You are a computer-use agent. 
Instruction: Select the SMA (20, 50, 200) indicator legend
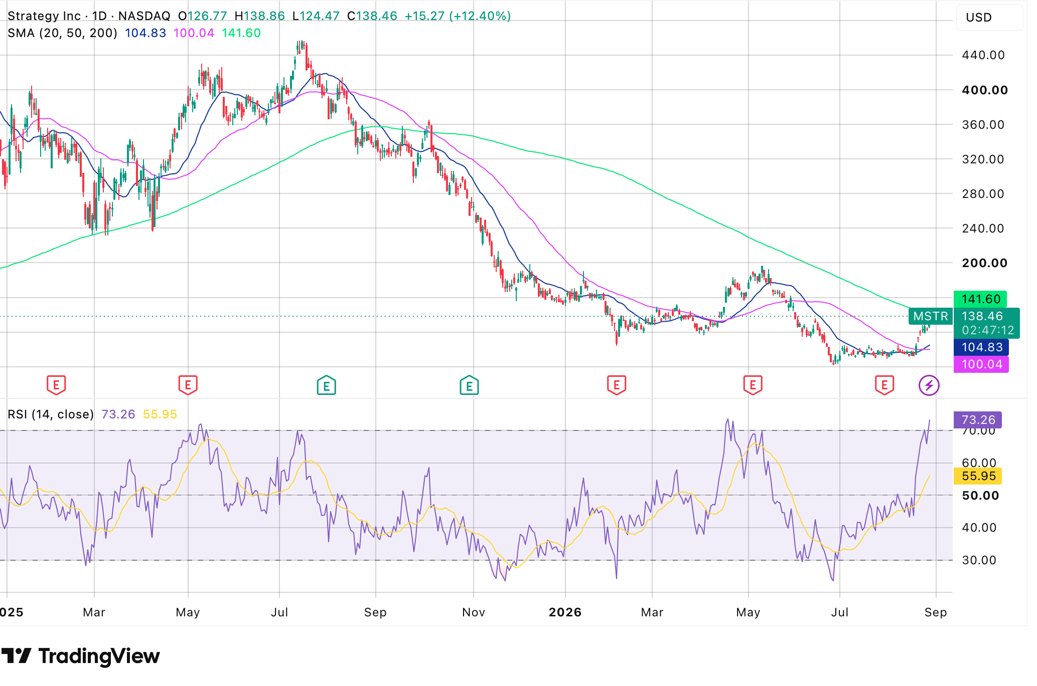coord(63,33)
